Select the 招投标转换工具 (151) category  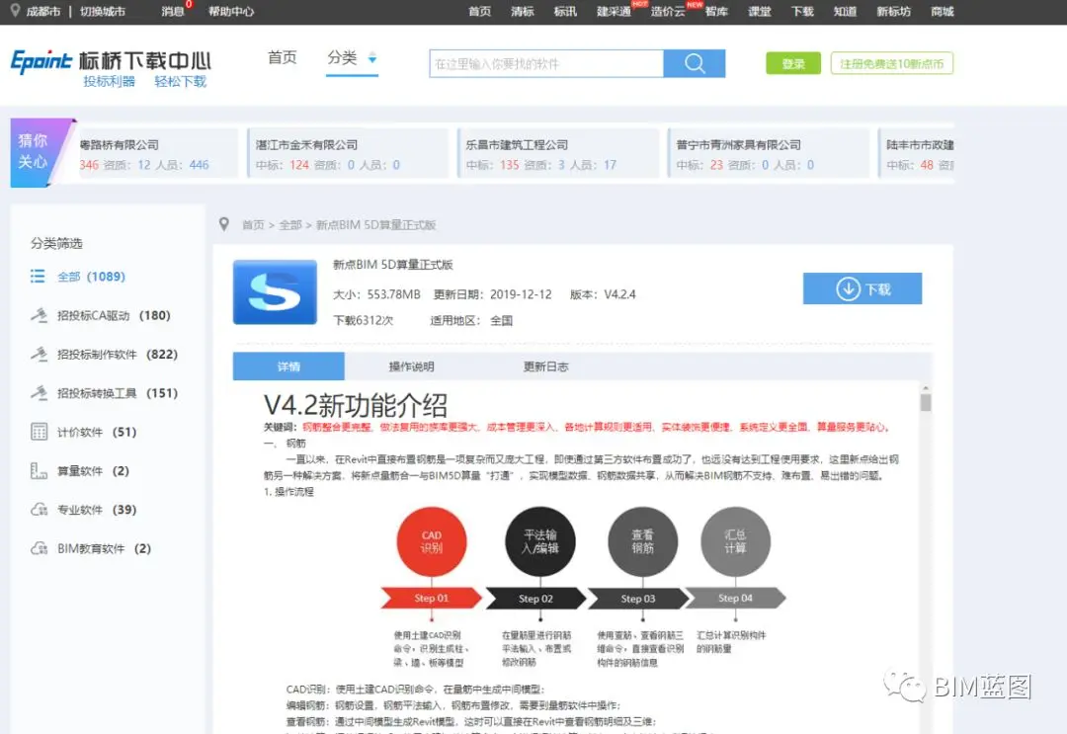click(117, 392)
